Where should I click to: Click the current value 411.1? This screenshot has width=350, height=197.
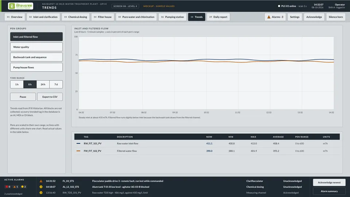(x=209, y=143)
